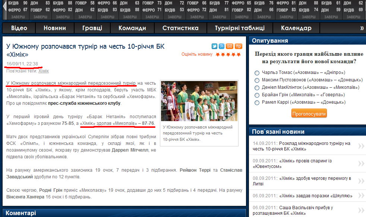The image size is (366, 217).
Task: Open the Новини menu
Action: click(x=55, y=28)
